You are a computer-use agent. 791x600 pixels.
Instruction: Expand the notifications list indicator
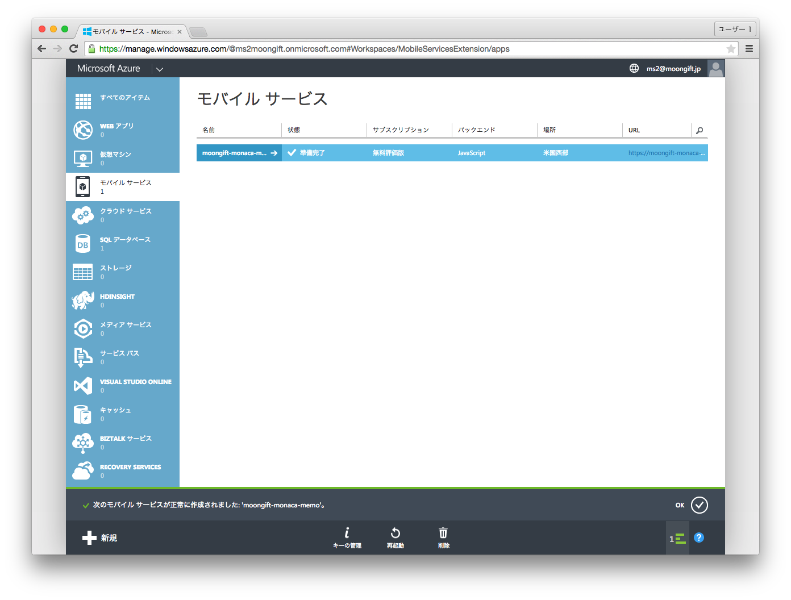(x=678, y=538)
